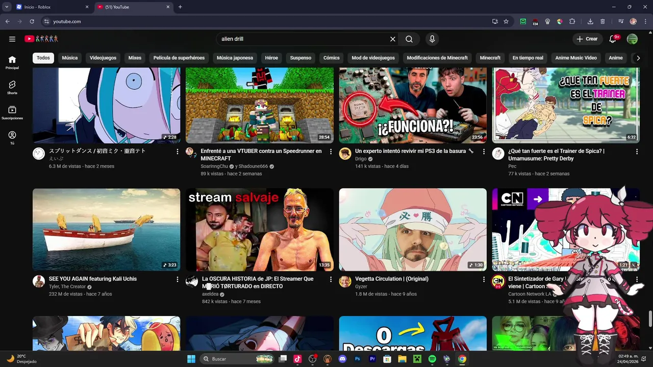The width and height of the screenshot is (653, 367).
Task: Open the Chrome tab search dropdown
Action: coord(7,7)
